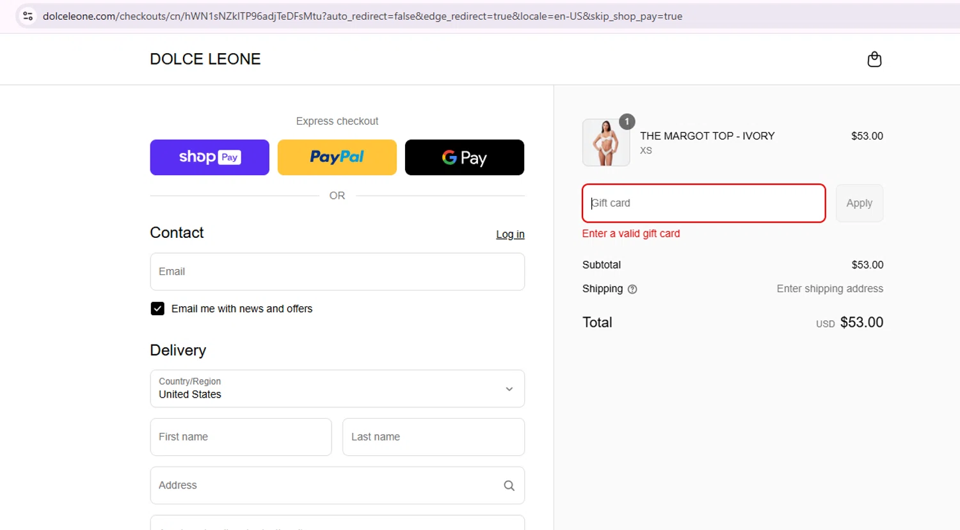Viewport: 960px width, 530px height.
Task: Click the site information icon in address bar
Action: click(28, 16)
